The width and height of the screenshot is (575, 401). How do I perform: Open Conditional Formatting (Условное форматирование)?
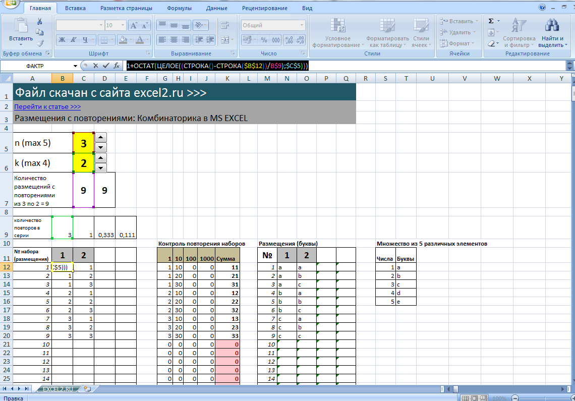[x=338, y=33]
